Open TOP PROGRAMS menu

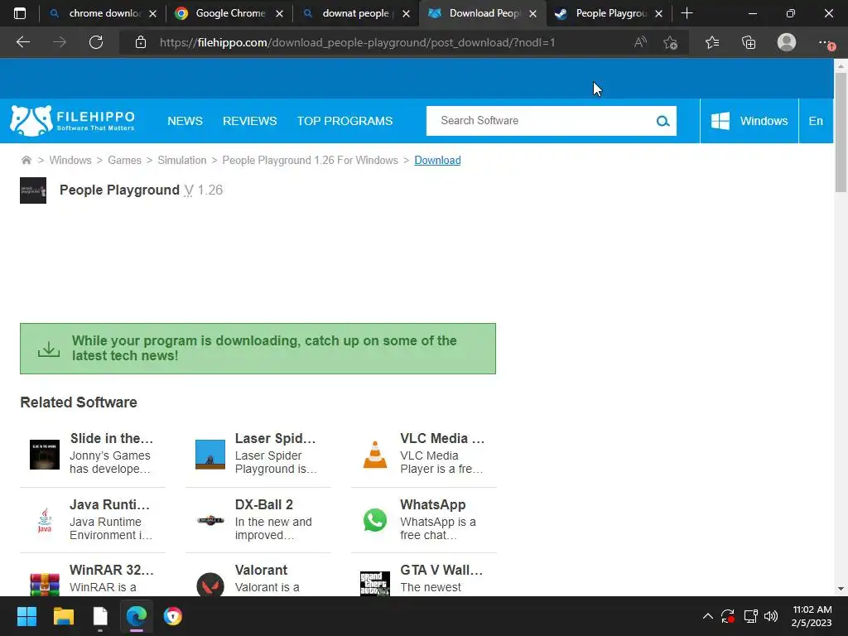click(x=344, y=121)
